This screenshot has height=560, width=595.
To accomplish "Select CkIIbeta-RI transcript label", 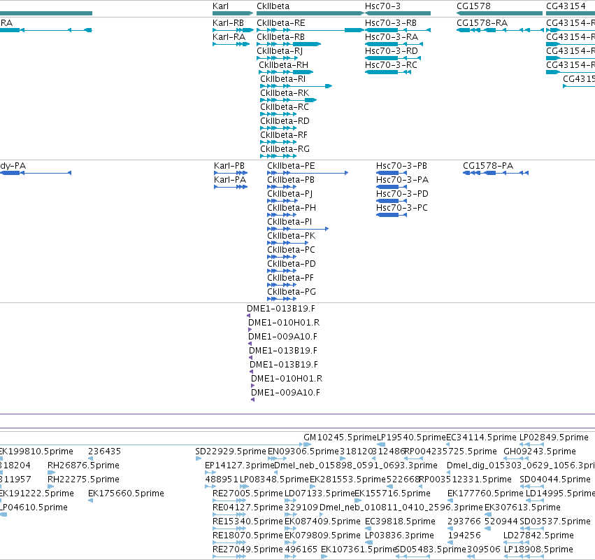I will [282, 79].
